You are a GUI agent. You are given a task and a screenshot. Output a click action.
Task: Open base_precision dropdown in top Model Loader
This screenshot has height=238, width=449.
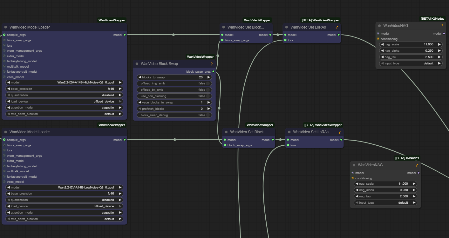click(64, 89)
